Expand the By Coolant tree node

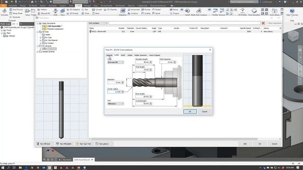click(40, 43)
